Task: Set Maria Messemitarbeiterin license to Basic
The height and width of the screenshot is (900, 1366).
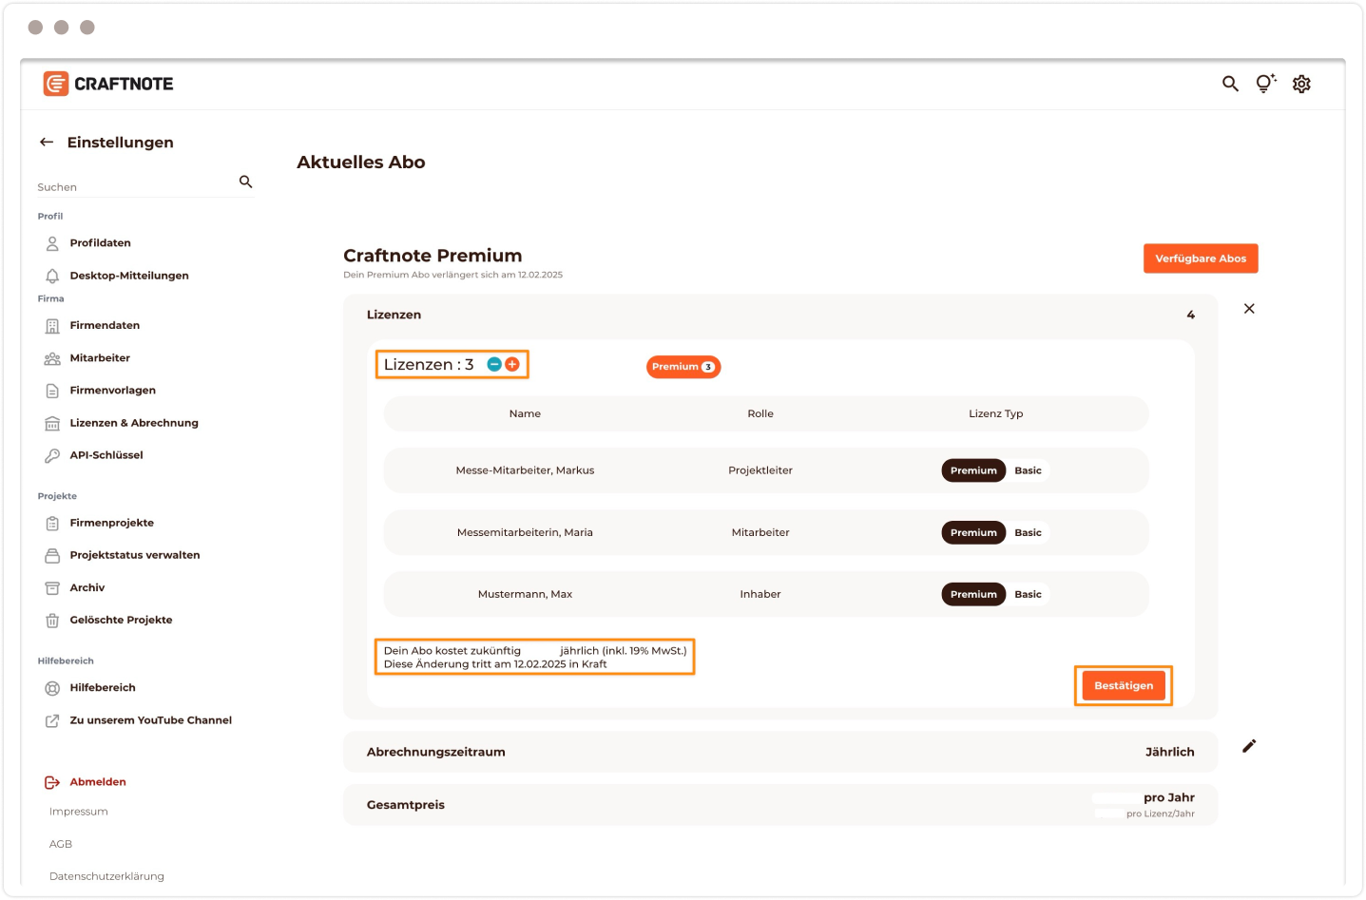Action: click(1028, 533)
